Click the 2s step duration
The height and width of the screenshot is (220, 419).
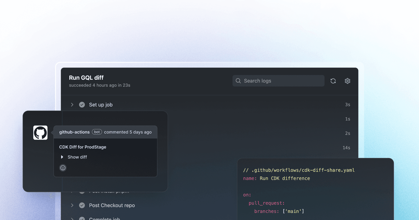pos(348,134)
